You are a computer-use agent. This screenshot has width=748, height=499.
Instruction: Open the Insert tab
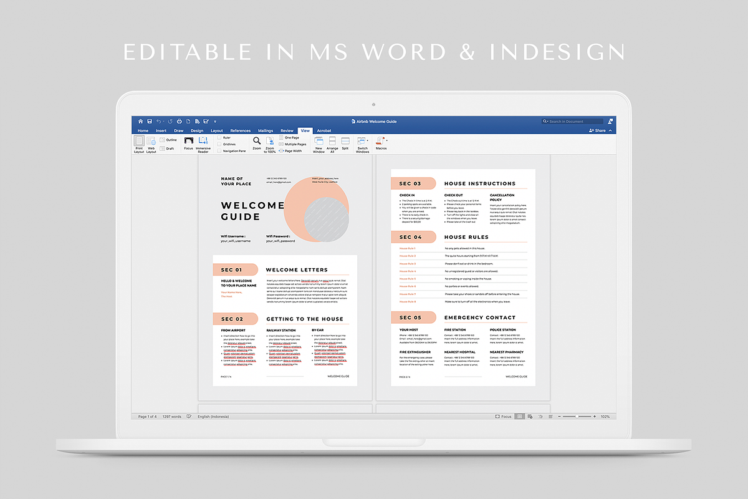(x=161, y=131)
